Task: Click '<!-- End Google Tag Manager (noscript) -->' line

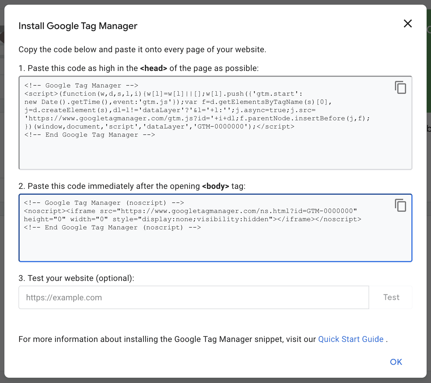Action: tap(112, 228)
